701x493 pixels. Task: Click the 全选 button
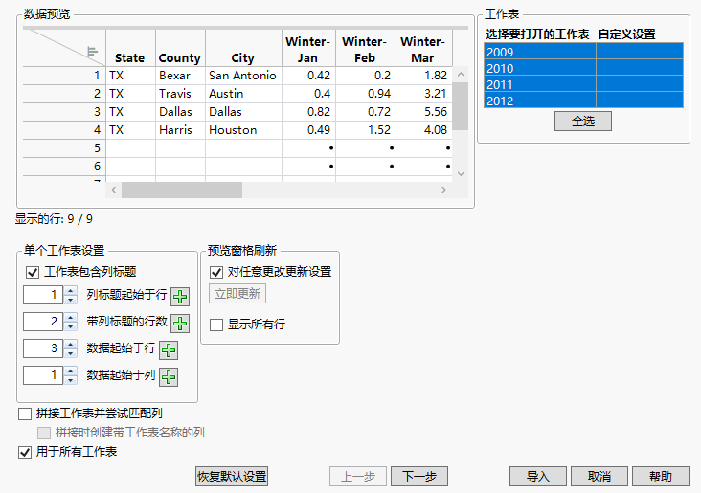(x=583, y=122)
